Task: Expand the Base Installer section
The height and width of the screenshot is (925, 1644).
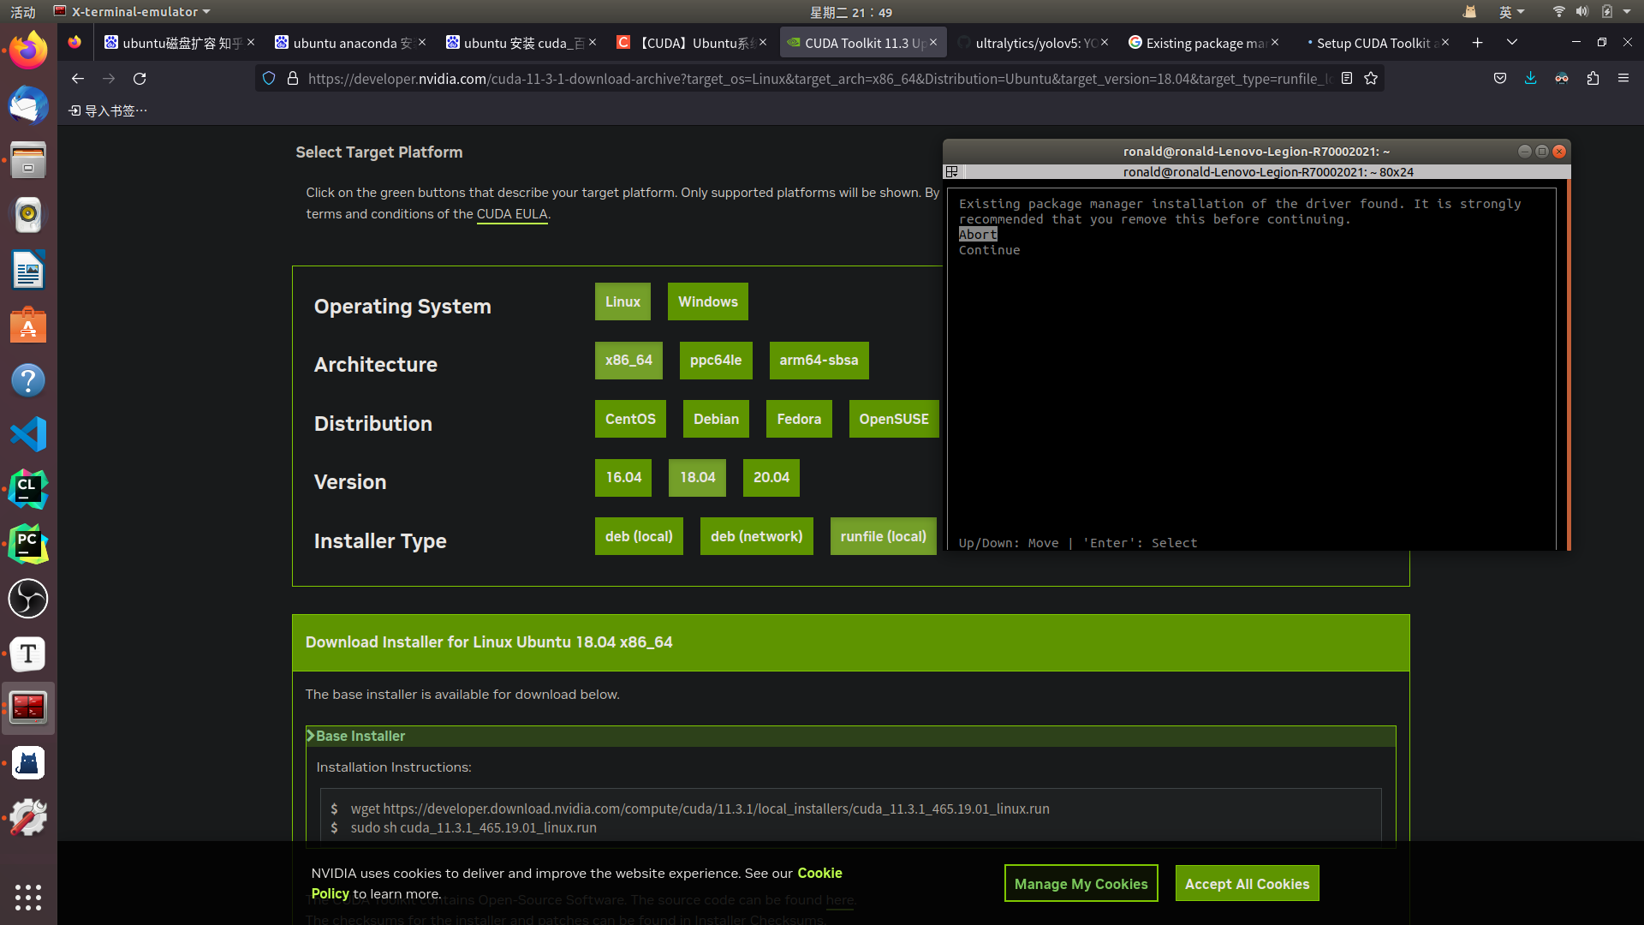Action: tap(360, 736)
